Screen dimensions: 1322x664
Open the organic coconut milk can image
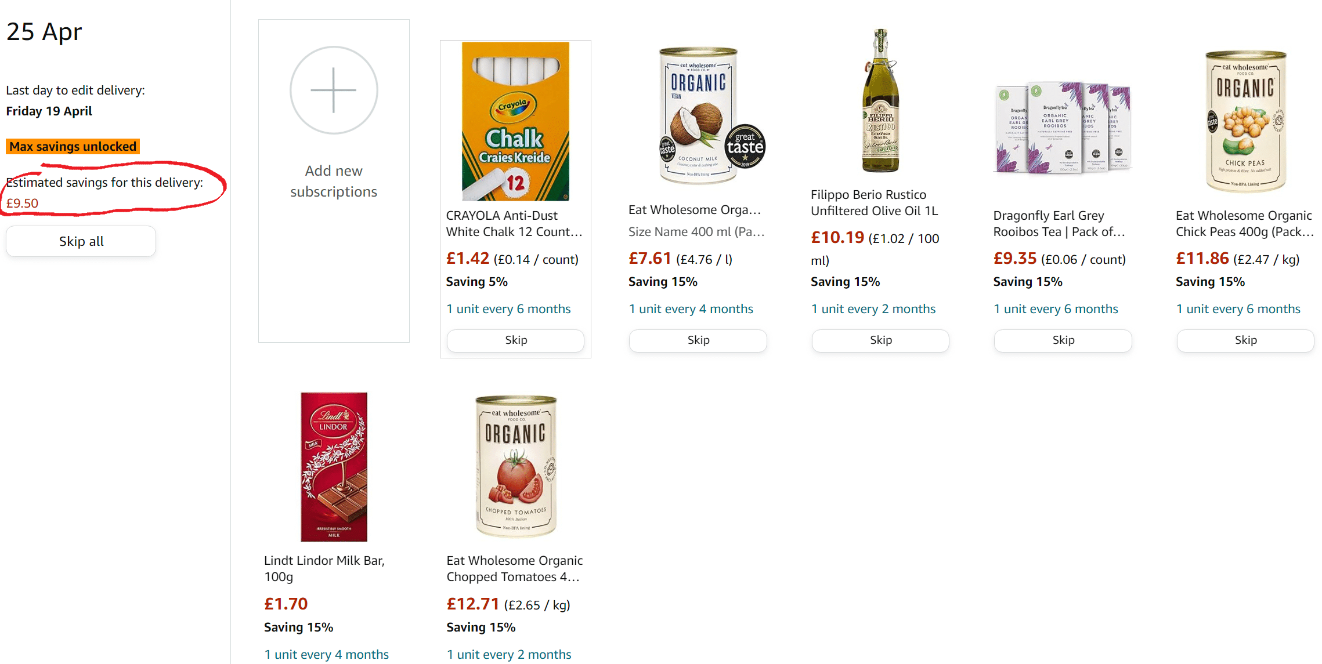click(698, 115)
